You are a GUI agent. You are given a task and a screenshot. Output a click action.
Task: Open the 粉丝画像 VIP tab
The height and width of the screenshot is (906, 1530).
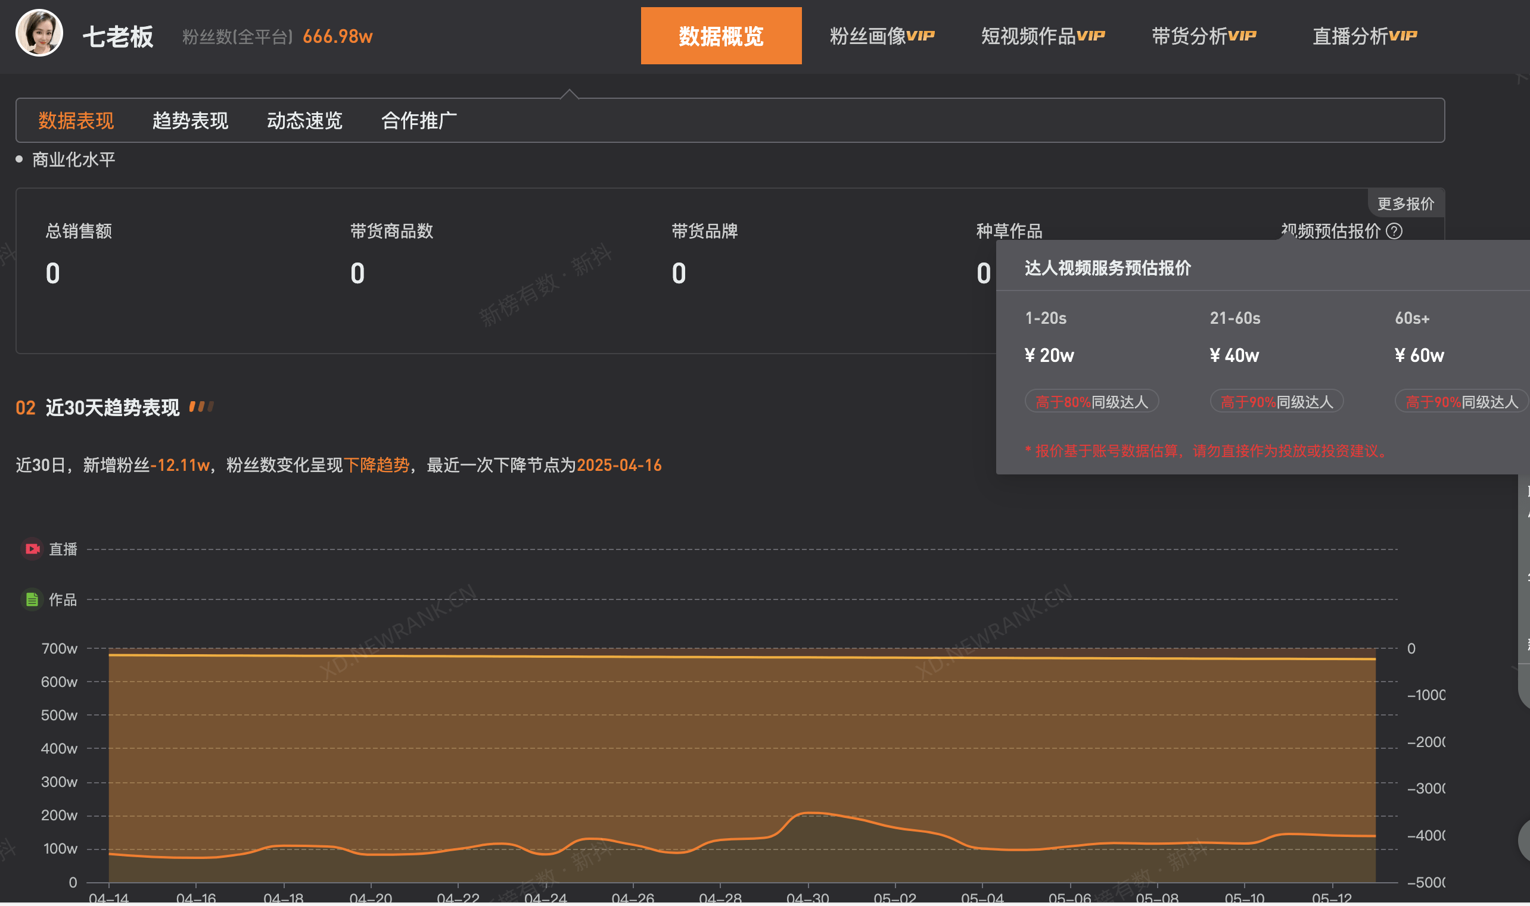882,36
